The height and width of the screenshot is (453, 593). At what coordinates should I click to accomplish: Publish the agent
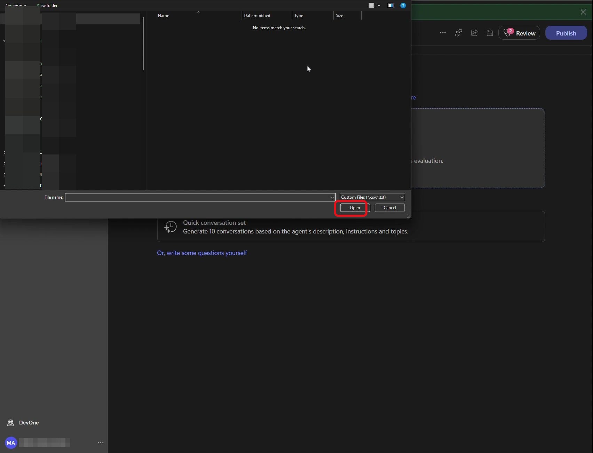566,33
